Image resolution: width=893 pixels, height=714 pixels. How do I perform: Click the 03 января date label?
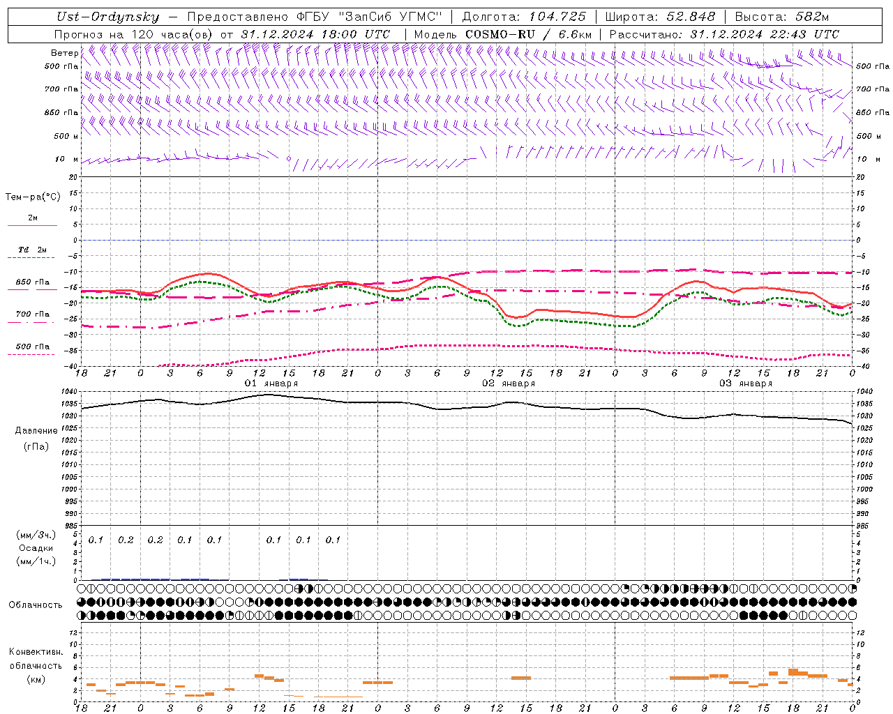click(746, 383)
